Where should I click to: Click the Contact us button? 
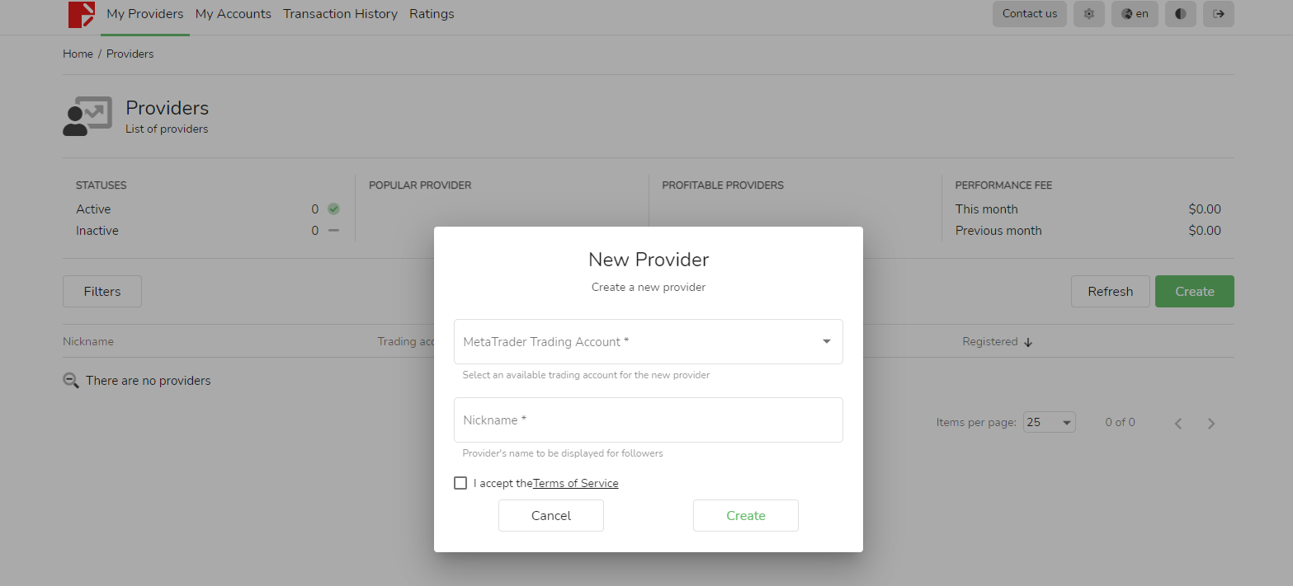pyautogui.click(x=1029, y=14)
